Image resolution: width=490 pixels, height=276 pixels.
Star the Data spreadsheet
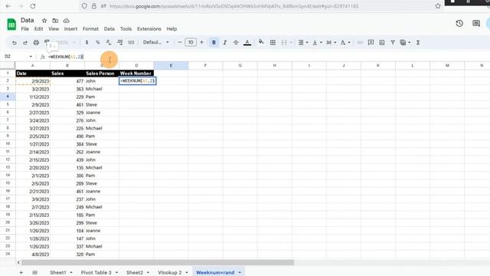tap(44, 21)
